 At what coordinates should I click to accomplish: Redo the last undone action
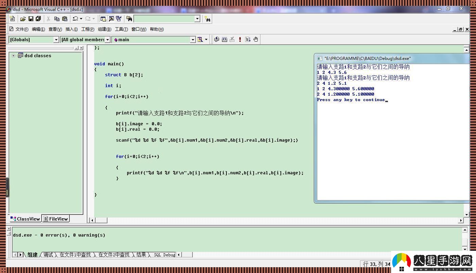pyautogui.click(x=88, y=19)
